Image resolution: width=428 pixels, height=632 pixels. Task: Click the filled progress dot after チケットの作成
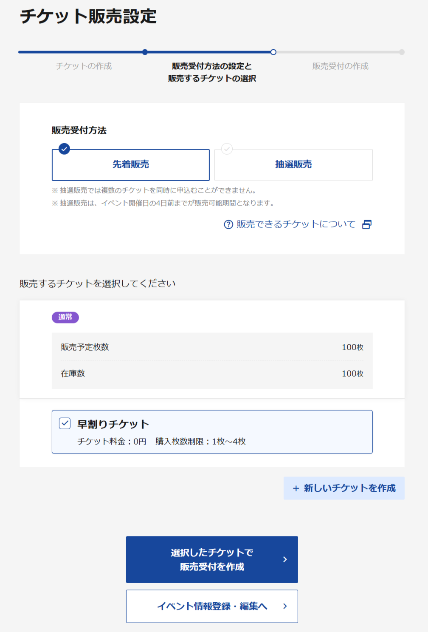click(146, 52)
